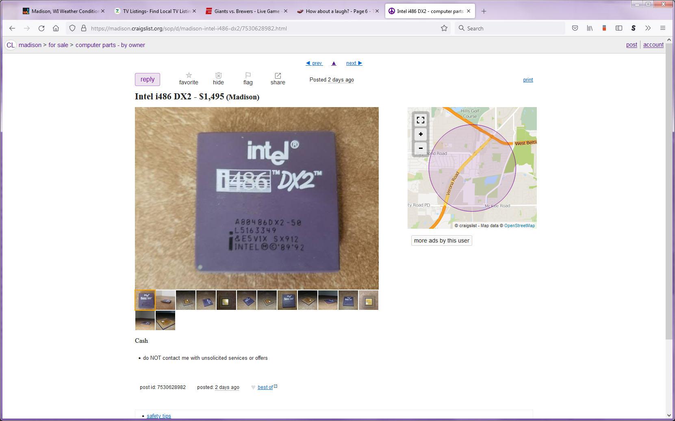Image resolution: width=675 pixels, height=421 pixels.
Task: Go to next posting
Action: [354, 63]
